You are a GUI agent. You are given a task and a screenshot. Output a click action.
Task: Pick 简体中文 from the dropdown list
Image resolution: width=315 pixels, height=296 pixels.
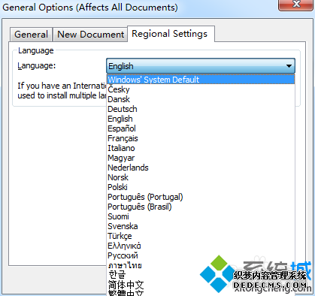coord(201,285)
